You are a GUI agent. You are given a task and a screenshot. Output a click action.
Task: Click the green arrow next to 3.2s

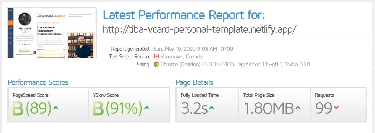coord(211,108)
